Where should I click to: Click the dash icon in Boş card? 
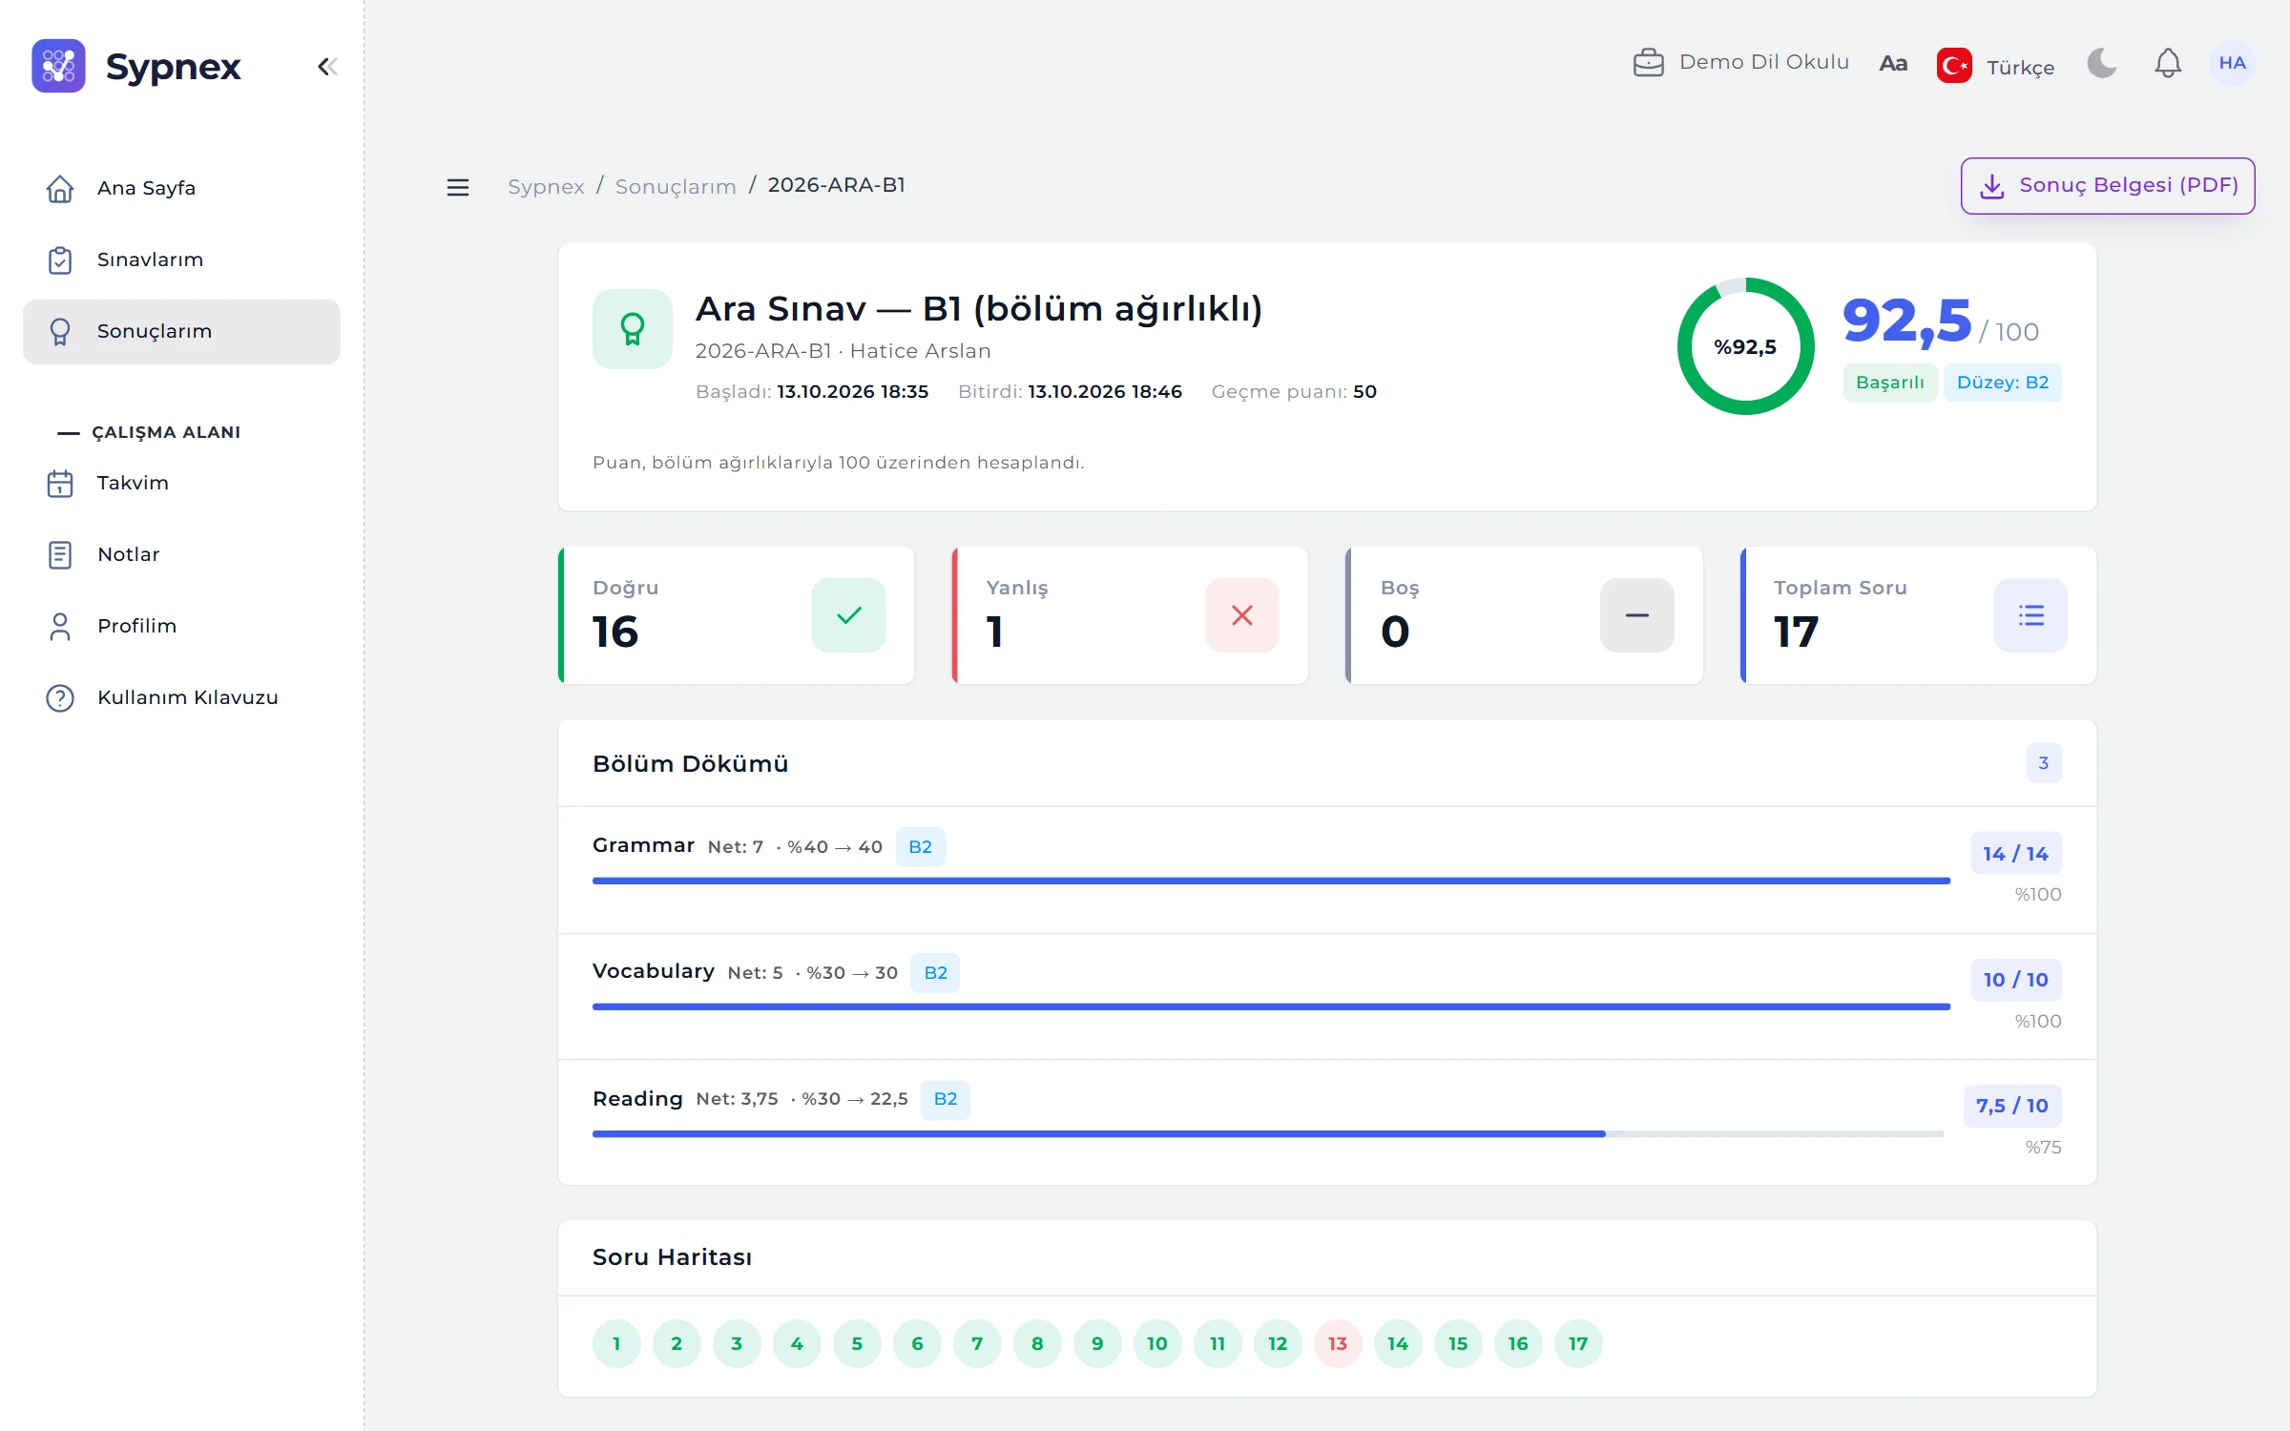tap(1636, 615)
